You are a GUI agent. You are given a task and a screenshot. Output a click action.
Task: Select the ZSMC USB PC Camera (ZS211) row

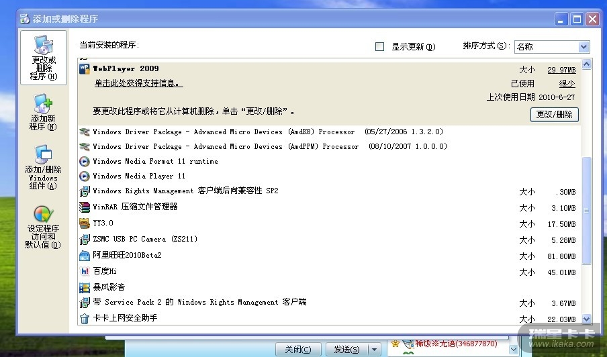click(329, 240)
